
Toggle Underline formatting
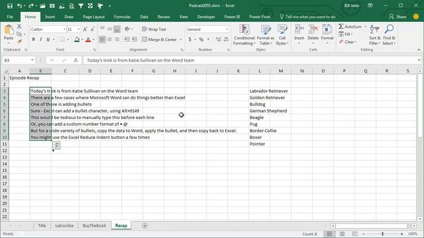[x=48, y=40]
